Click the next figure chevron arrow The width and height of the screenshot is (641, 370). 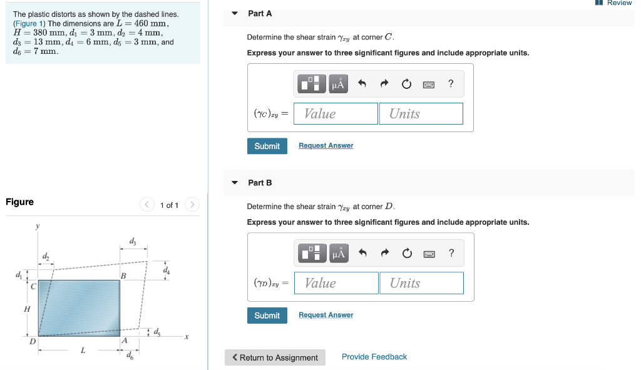[x=192, y=204]
